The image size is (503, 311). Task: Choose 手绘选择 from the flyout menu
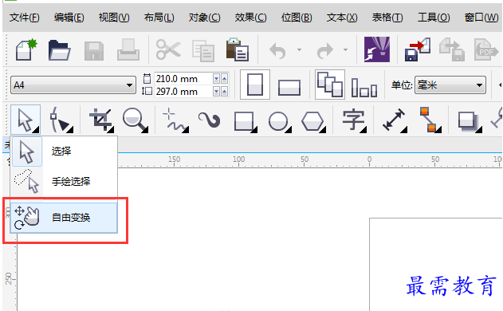click(64, 182)
